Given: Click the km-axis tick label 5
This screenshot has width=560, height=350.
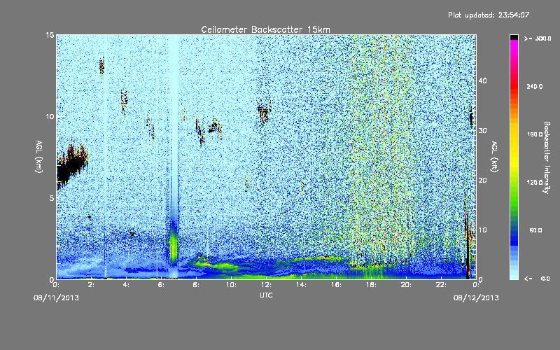Looking at the screenshot, I should 52,198.
